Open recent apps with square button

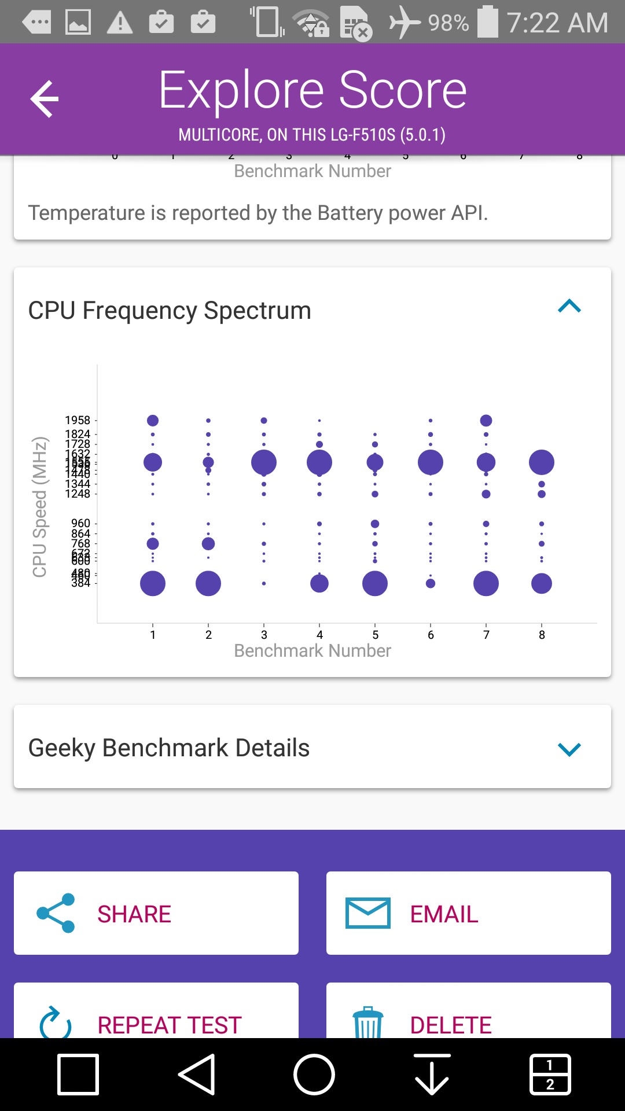(78, 1075)
